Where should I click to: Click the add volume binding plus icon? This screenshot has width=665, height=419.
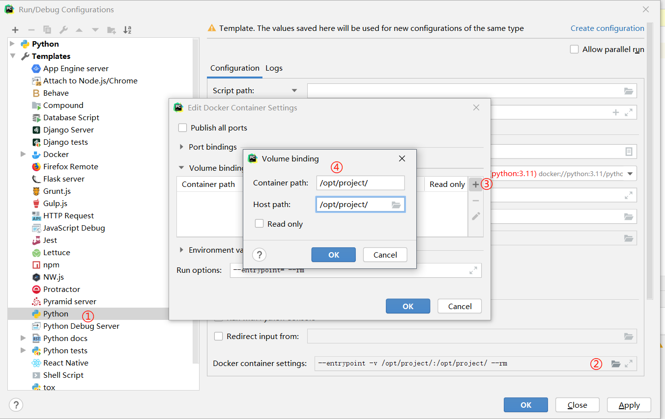[x=475, y=184]
